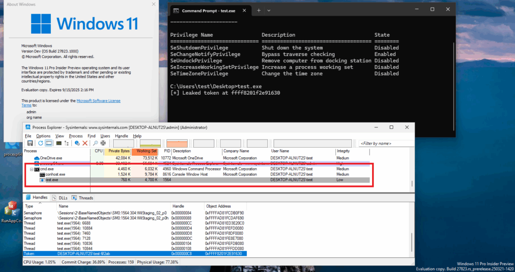The width and height of the screenshot is (515, 272).
Task: Click the OneDrive cloud icon in process list
Action: (x=37, y=158)
